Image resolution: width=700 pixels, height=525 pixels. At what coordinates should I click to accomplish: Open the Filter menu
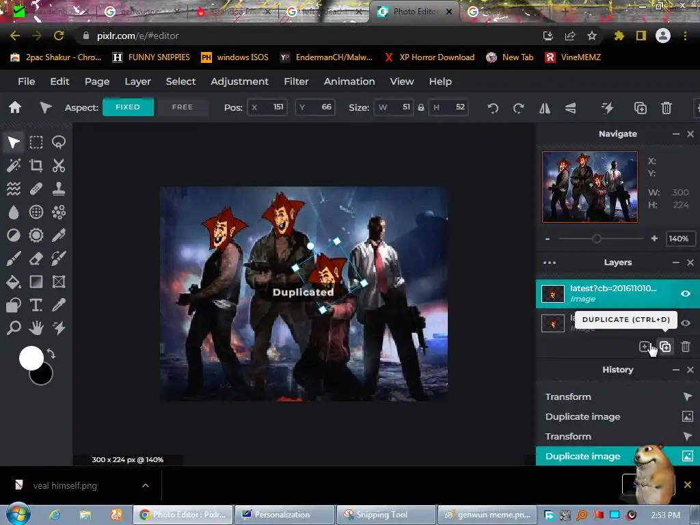point(297,81)
